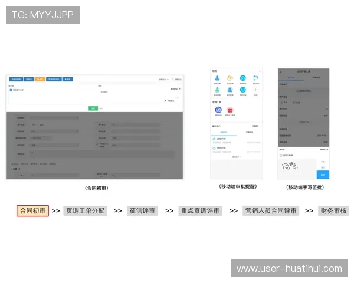Tap the green person icon in the second app row
The image size is (354, 283).
[217, 90]
